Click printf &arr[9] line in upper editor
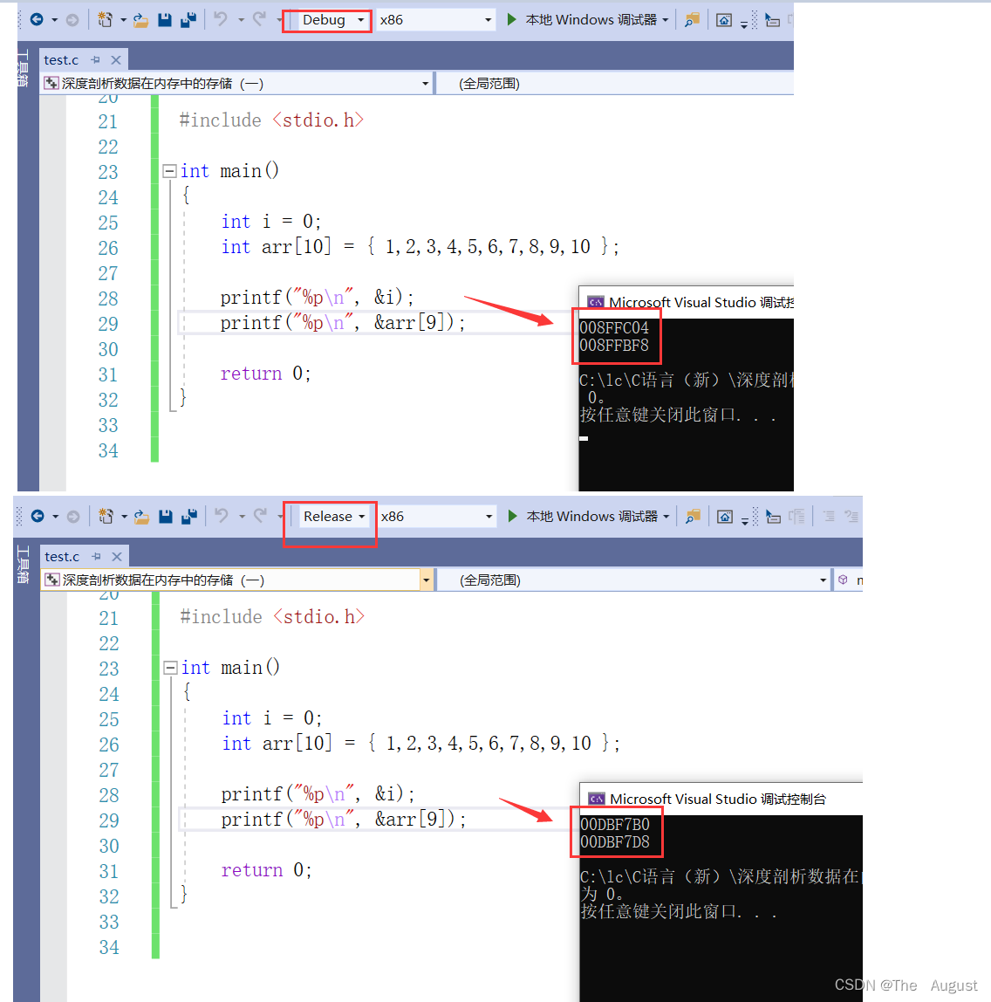The height and width of the screenshot is (1002, 991). 343,323
